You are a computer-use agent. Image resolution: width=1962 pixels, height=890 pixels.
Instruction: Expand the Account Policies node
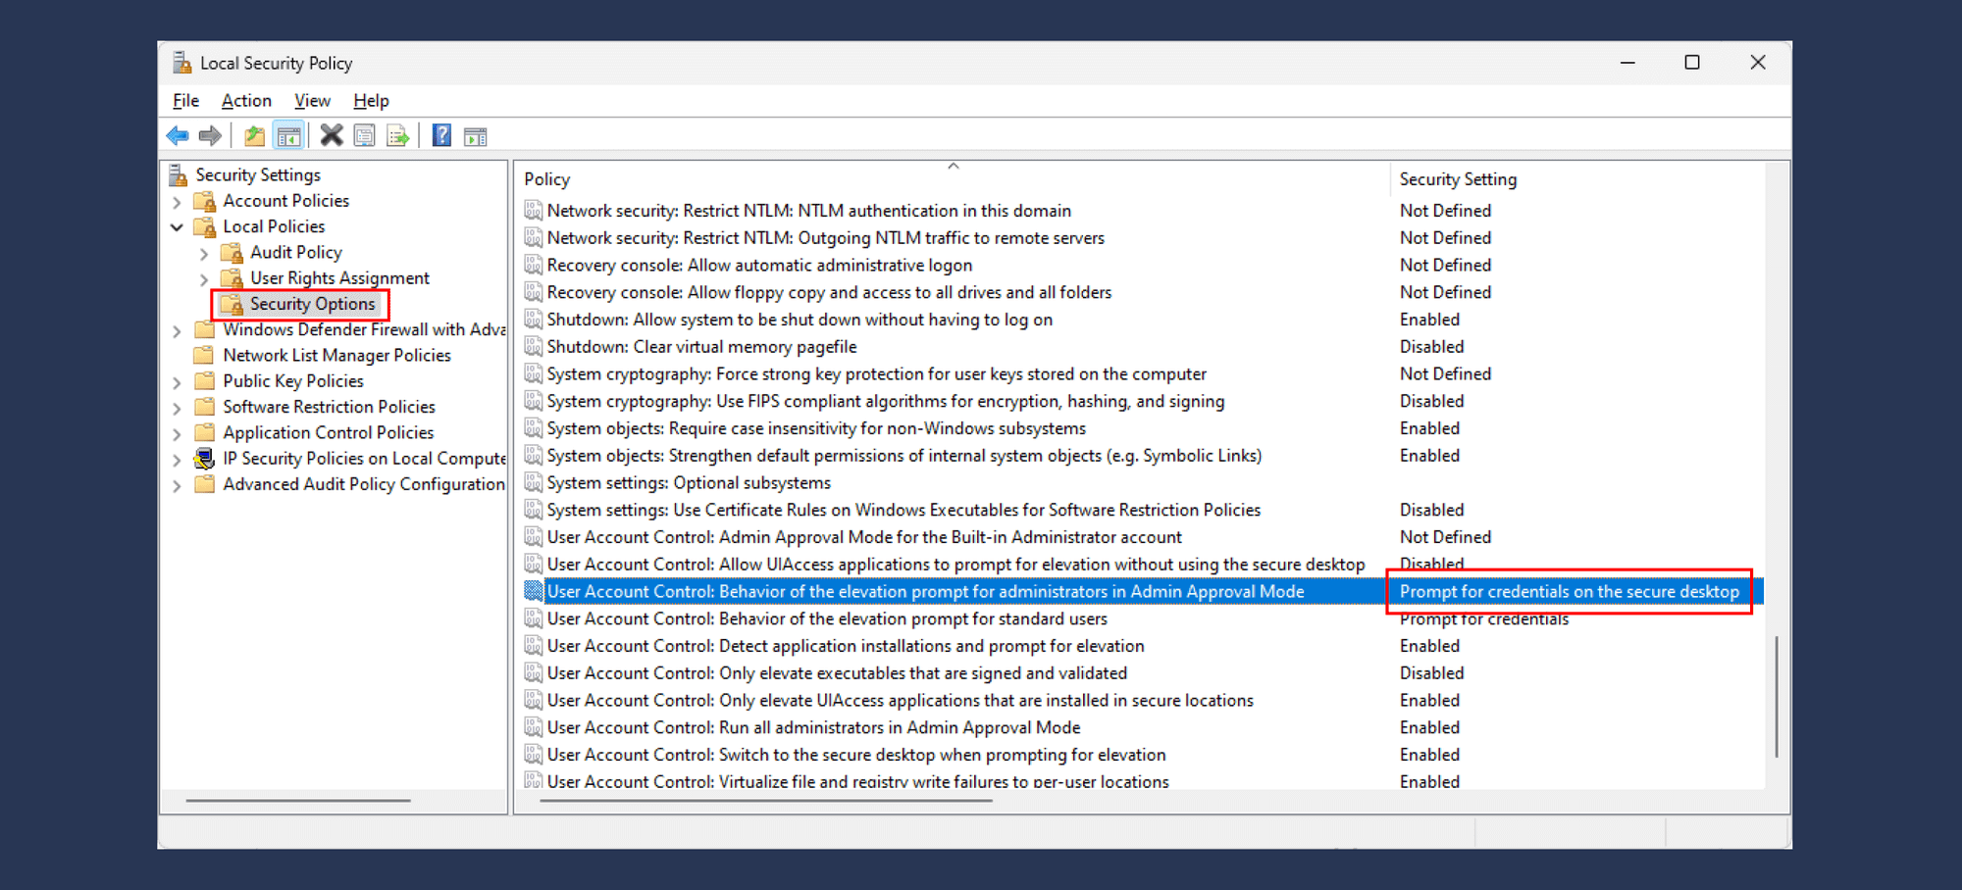coord(177,202)
